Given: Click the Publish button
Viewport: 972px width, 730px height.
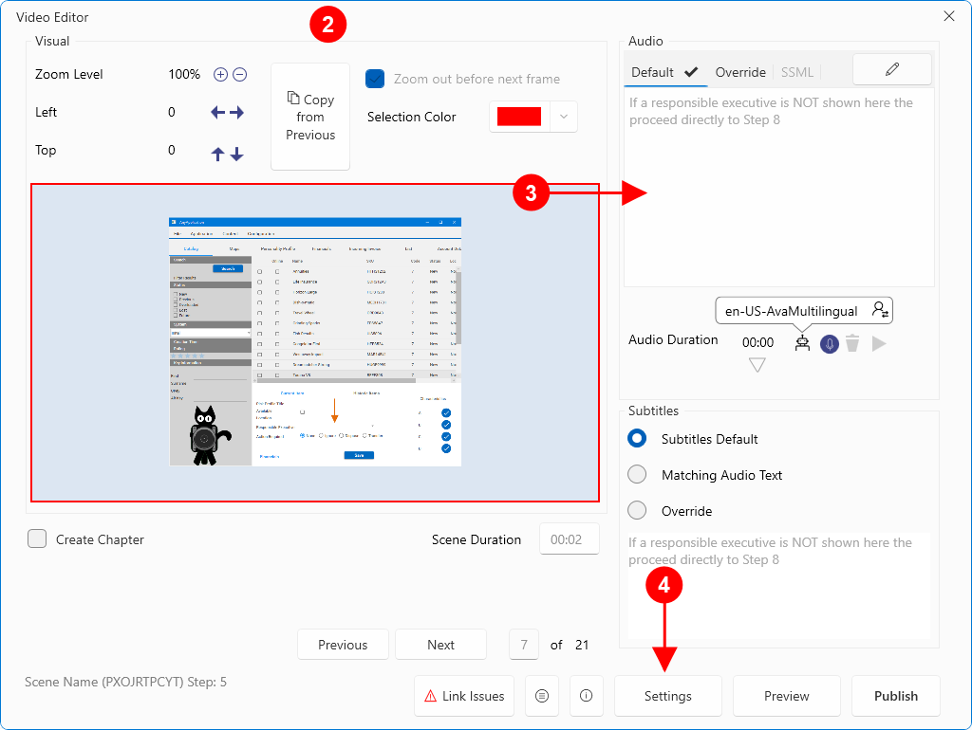Looking at the screenshot, I should tap(895, 696).
